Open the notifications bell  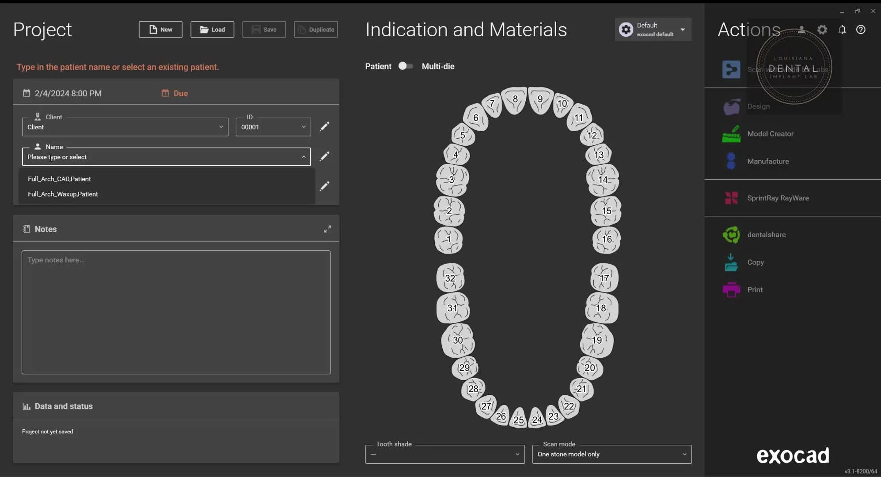coord(842,30)
